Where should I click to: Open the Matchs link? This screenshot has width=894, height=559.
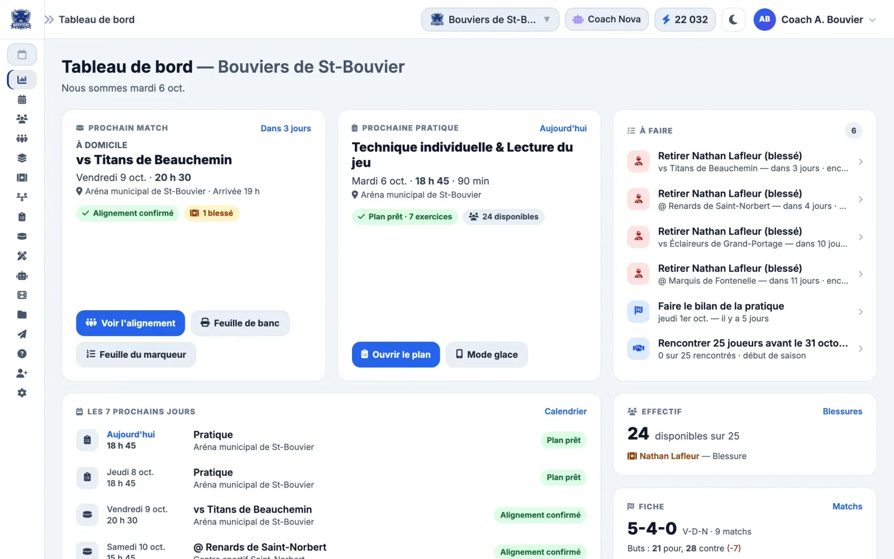click(x=847, y=506)
